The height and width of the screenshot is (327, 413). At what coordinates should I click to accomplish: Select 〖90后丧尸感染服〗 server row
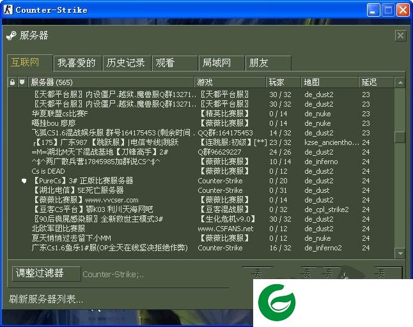tap(201, 219)
